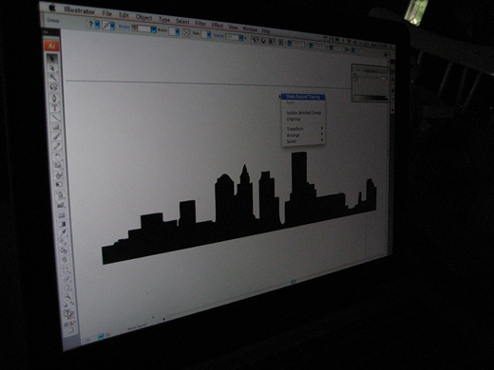Select the Line Segment tool
The height and width of the screenshot is (370, 494).
point(55,118)
